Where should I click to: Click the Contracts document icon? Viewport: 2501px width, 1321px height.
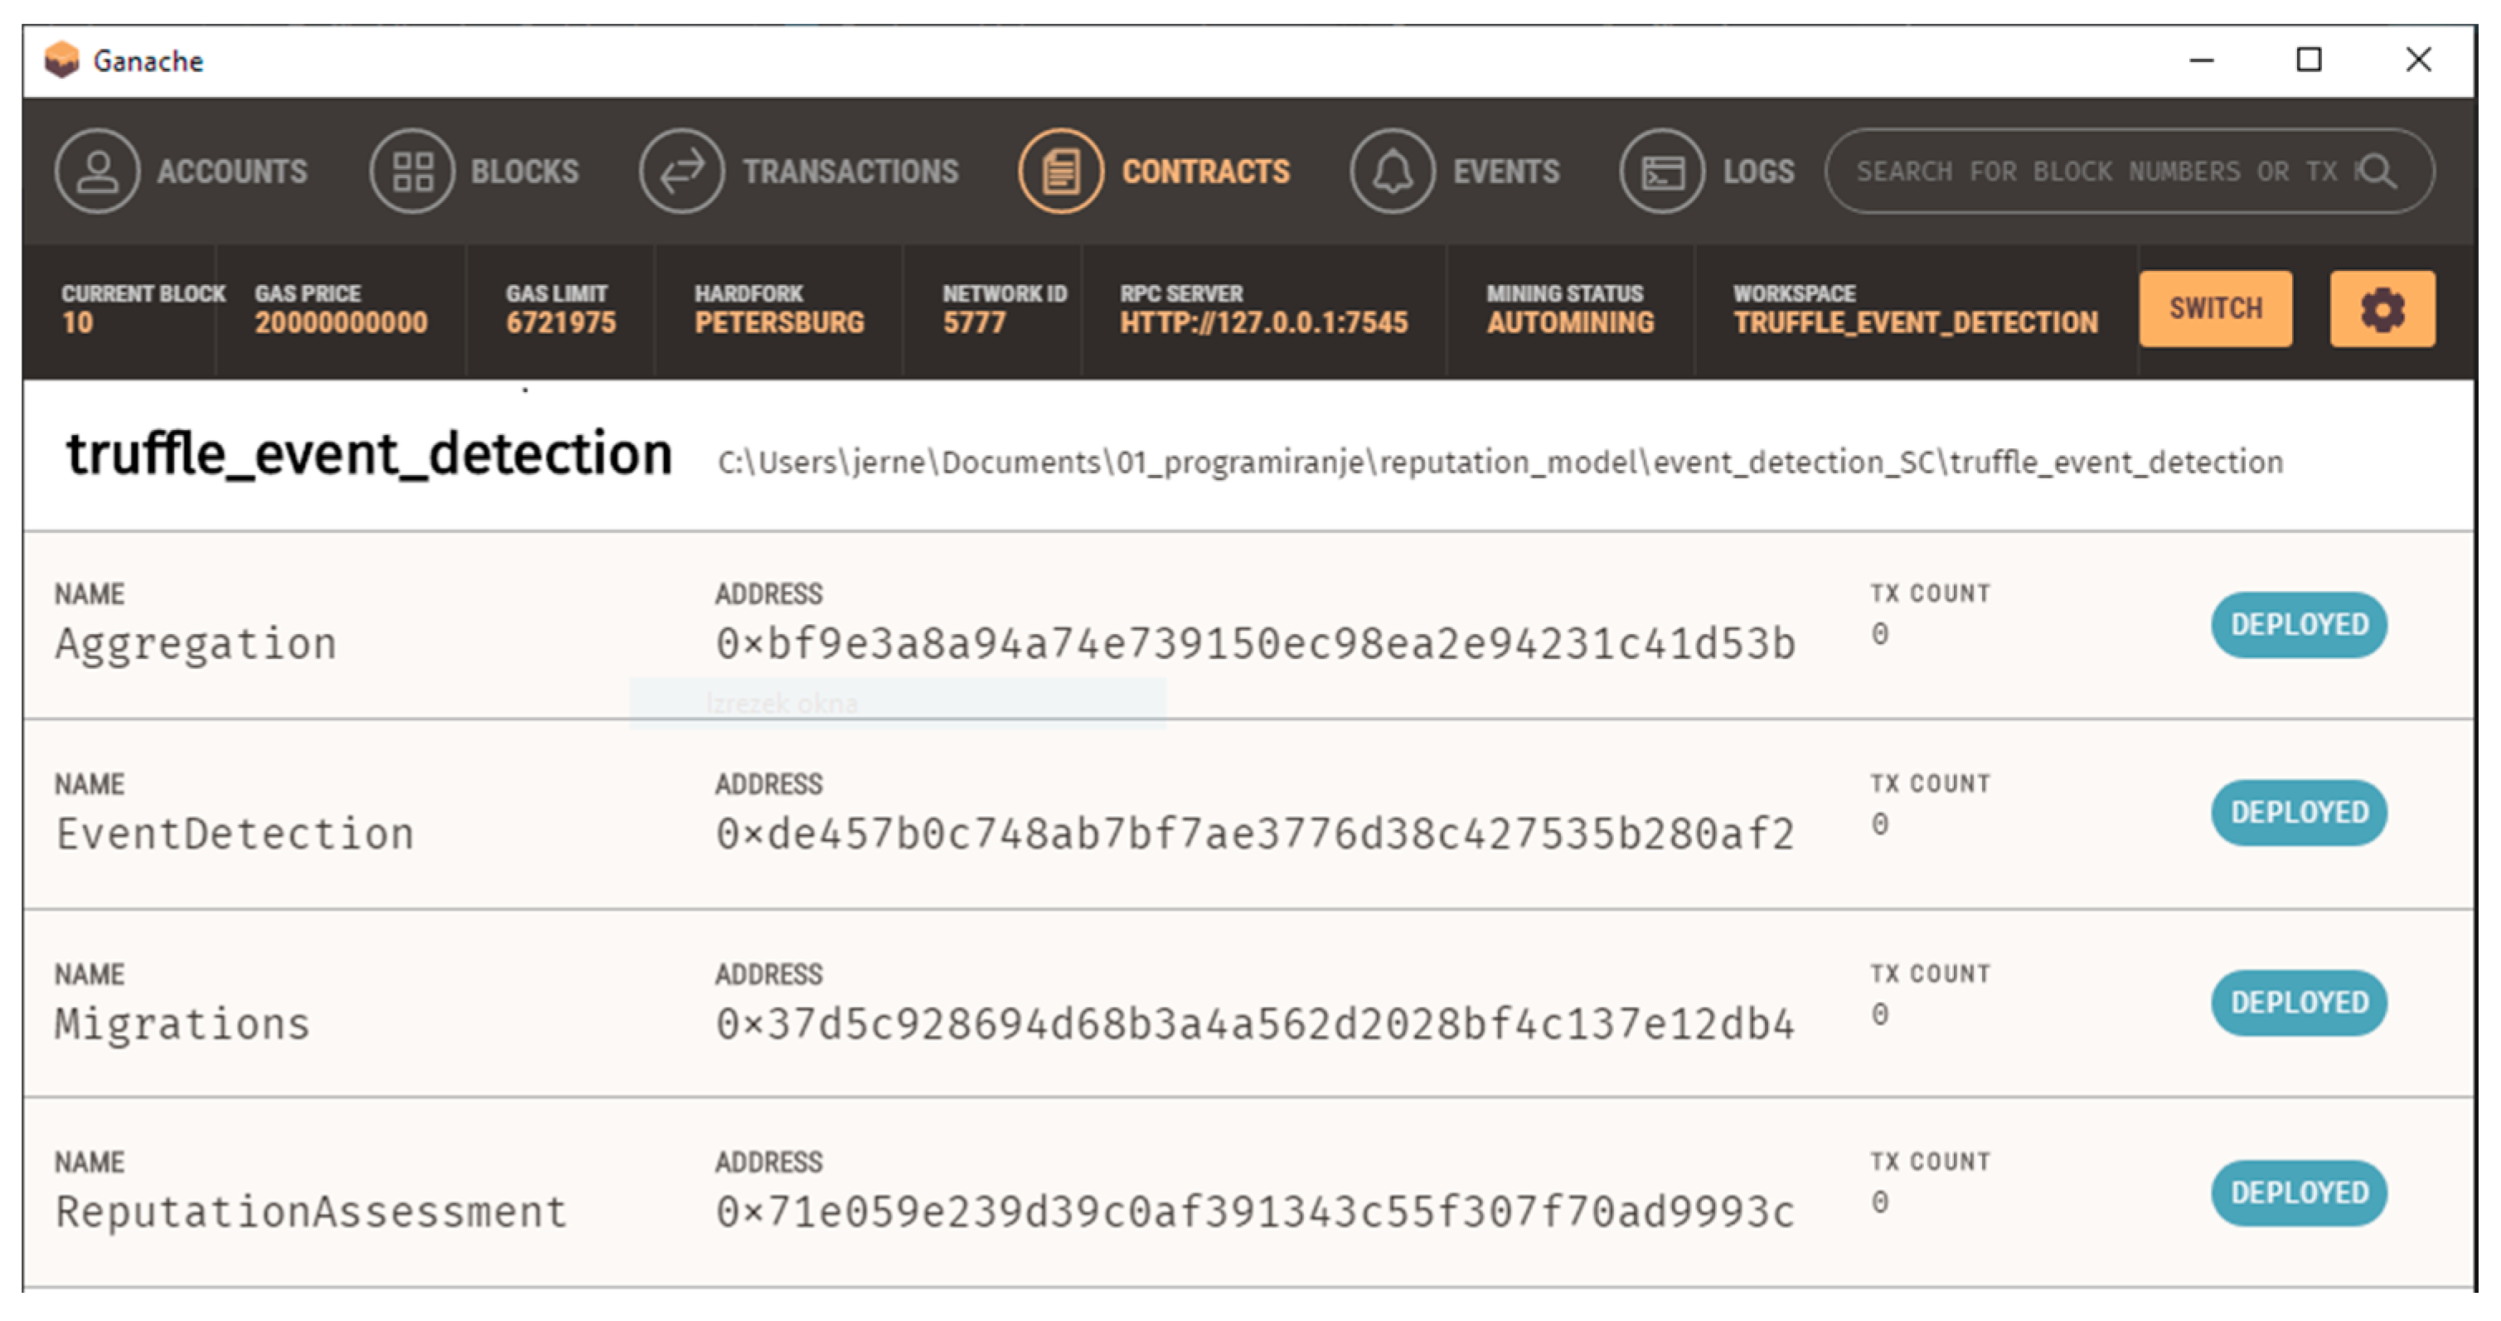coord(1060,172)
